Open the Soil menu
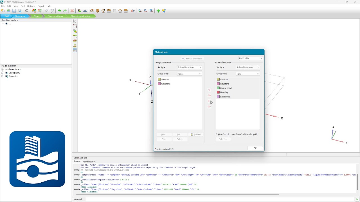The width and height of the screenshot is (360, 202). 23,6
